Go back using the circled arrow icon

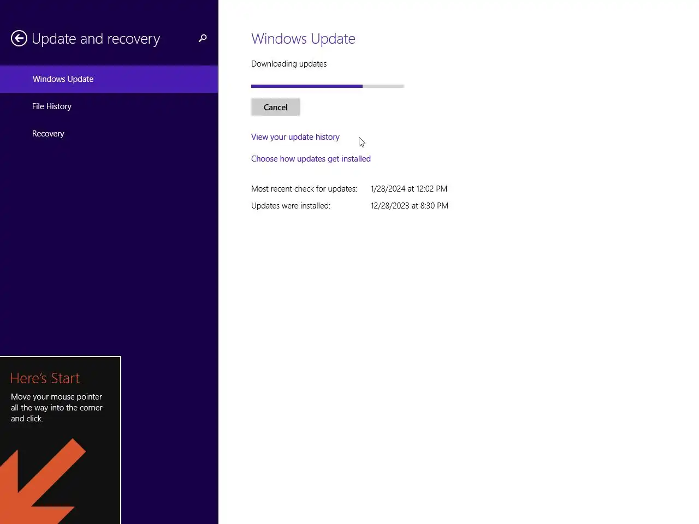click(x=19, y=38)
